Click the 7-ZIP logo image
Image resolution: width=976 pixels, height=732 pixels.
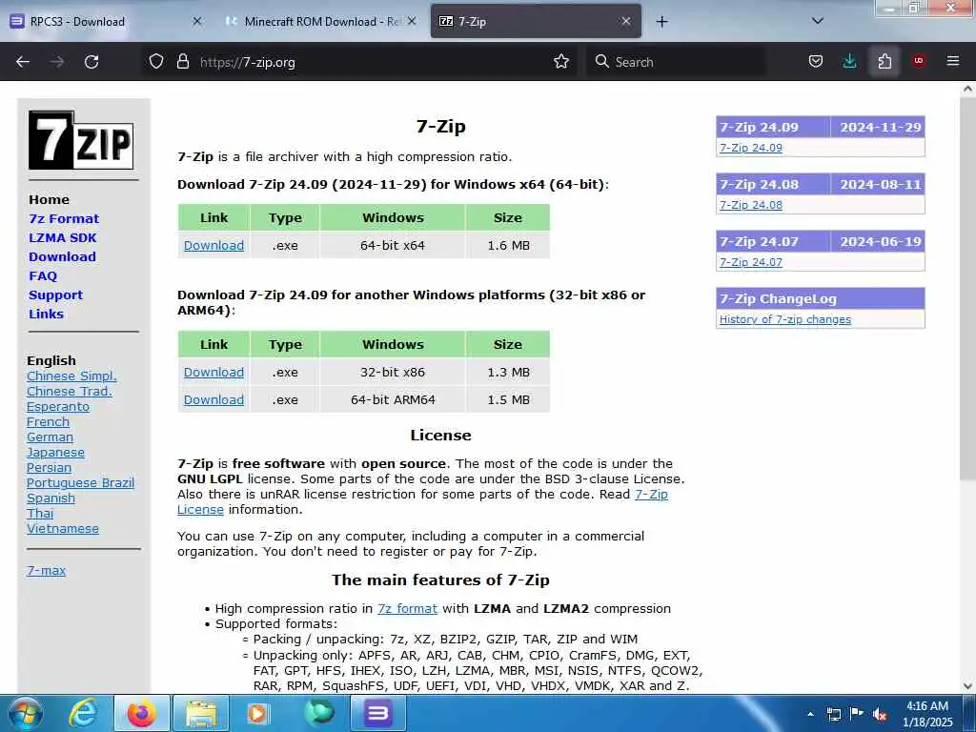point(81,140)
